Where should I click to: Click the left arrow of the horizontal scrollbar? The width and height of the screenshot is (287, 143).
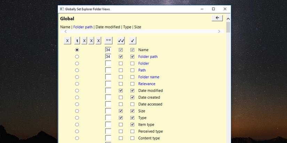point(65,31)
